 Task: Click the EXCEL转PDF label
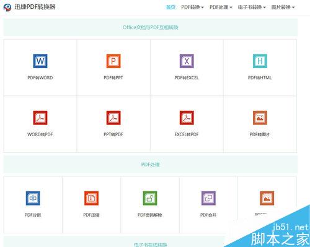coord(187,134)
